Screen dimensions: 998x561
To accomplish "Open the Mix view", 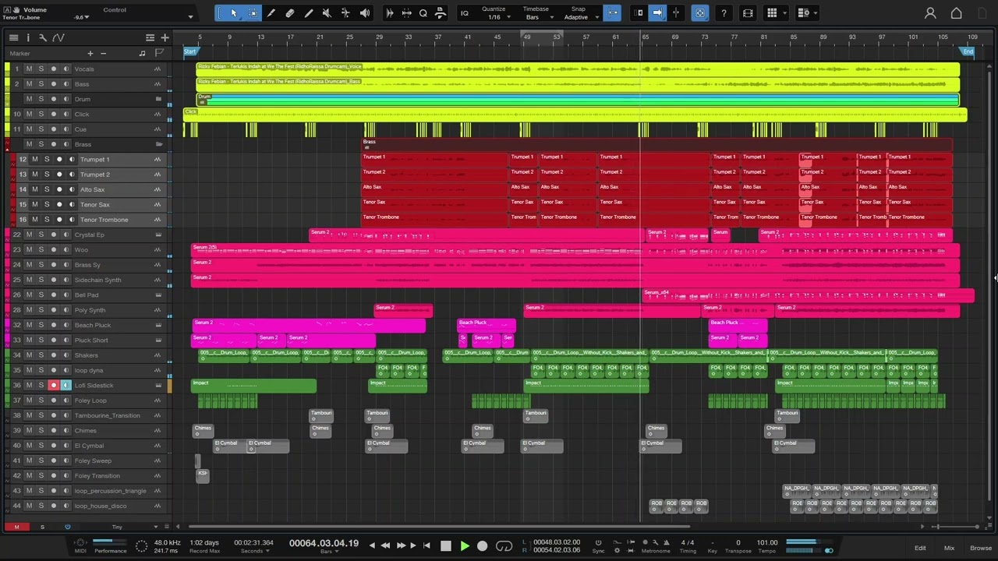I will click(x=949, y=548).
